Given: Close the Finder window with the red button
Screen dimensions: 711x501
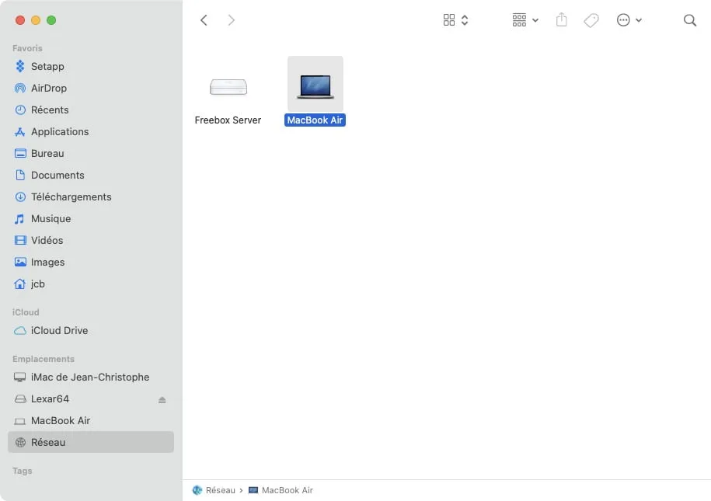Looking at the screenshot, I should 20,20.
